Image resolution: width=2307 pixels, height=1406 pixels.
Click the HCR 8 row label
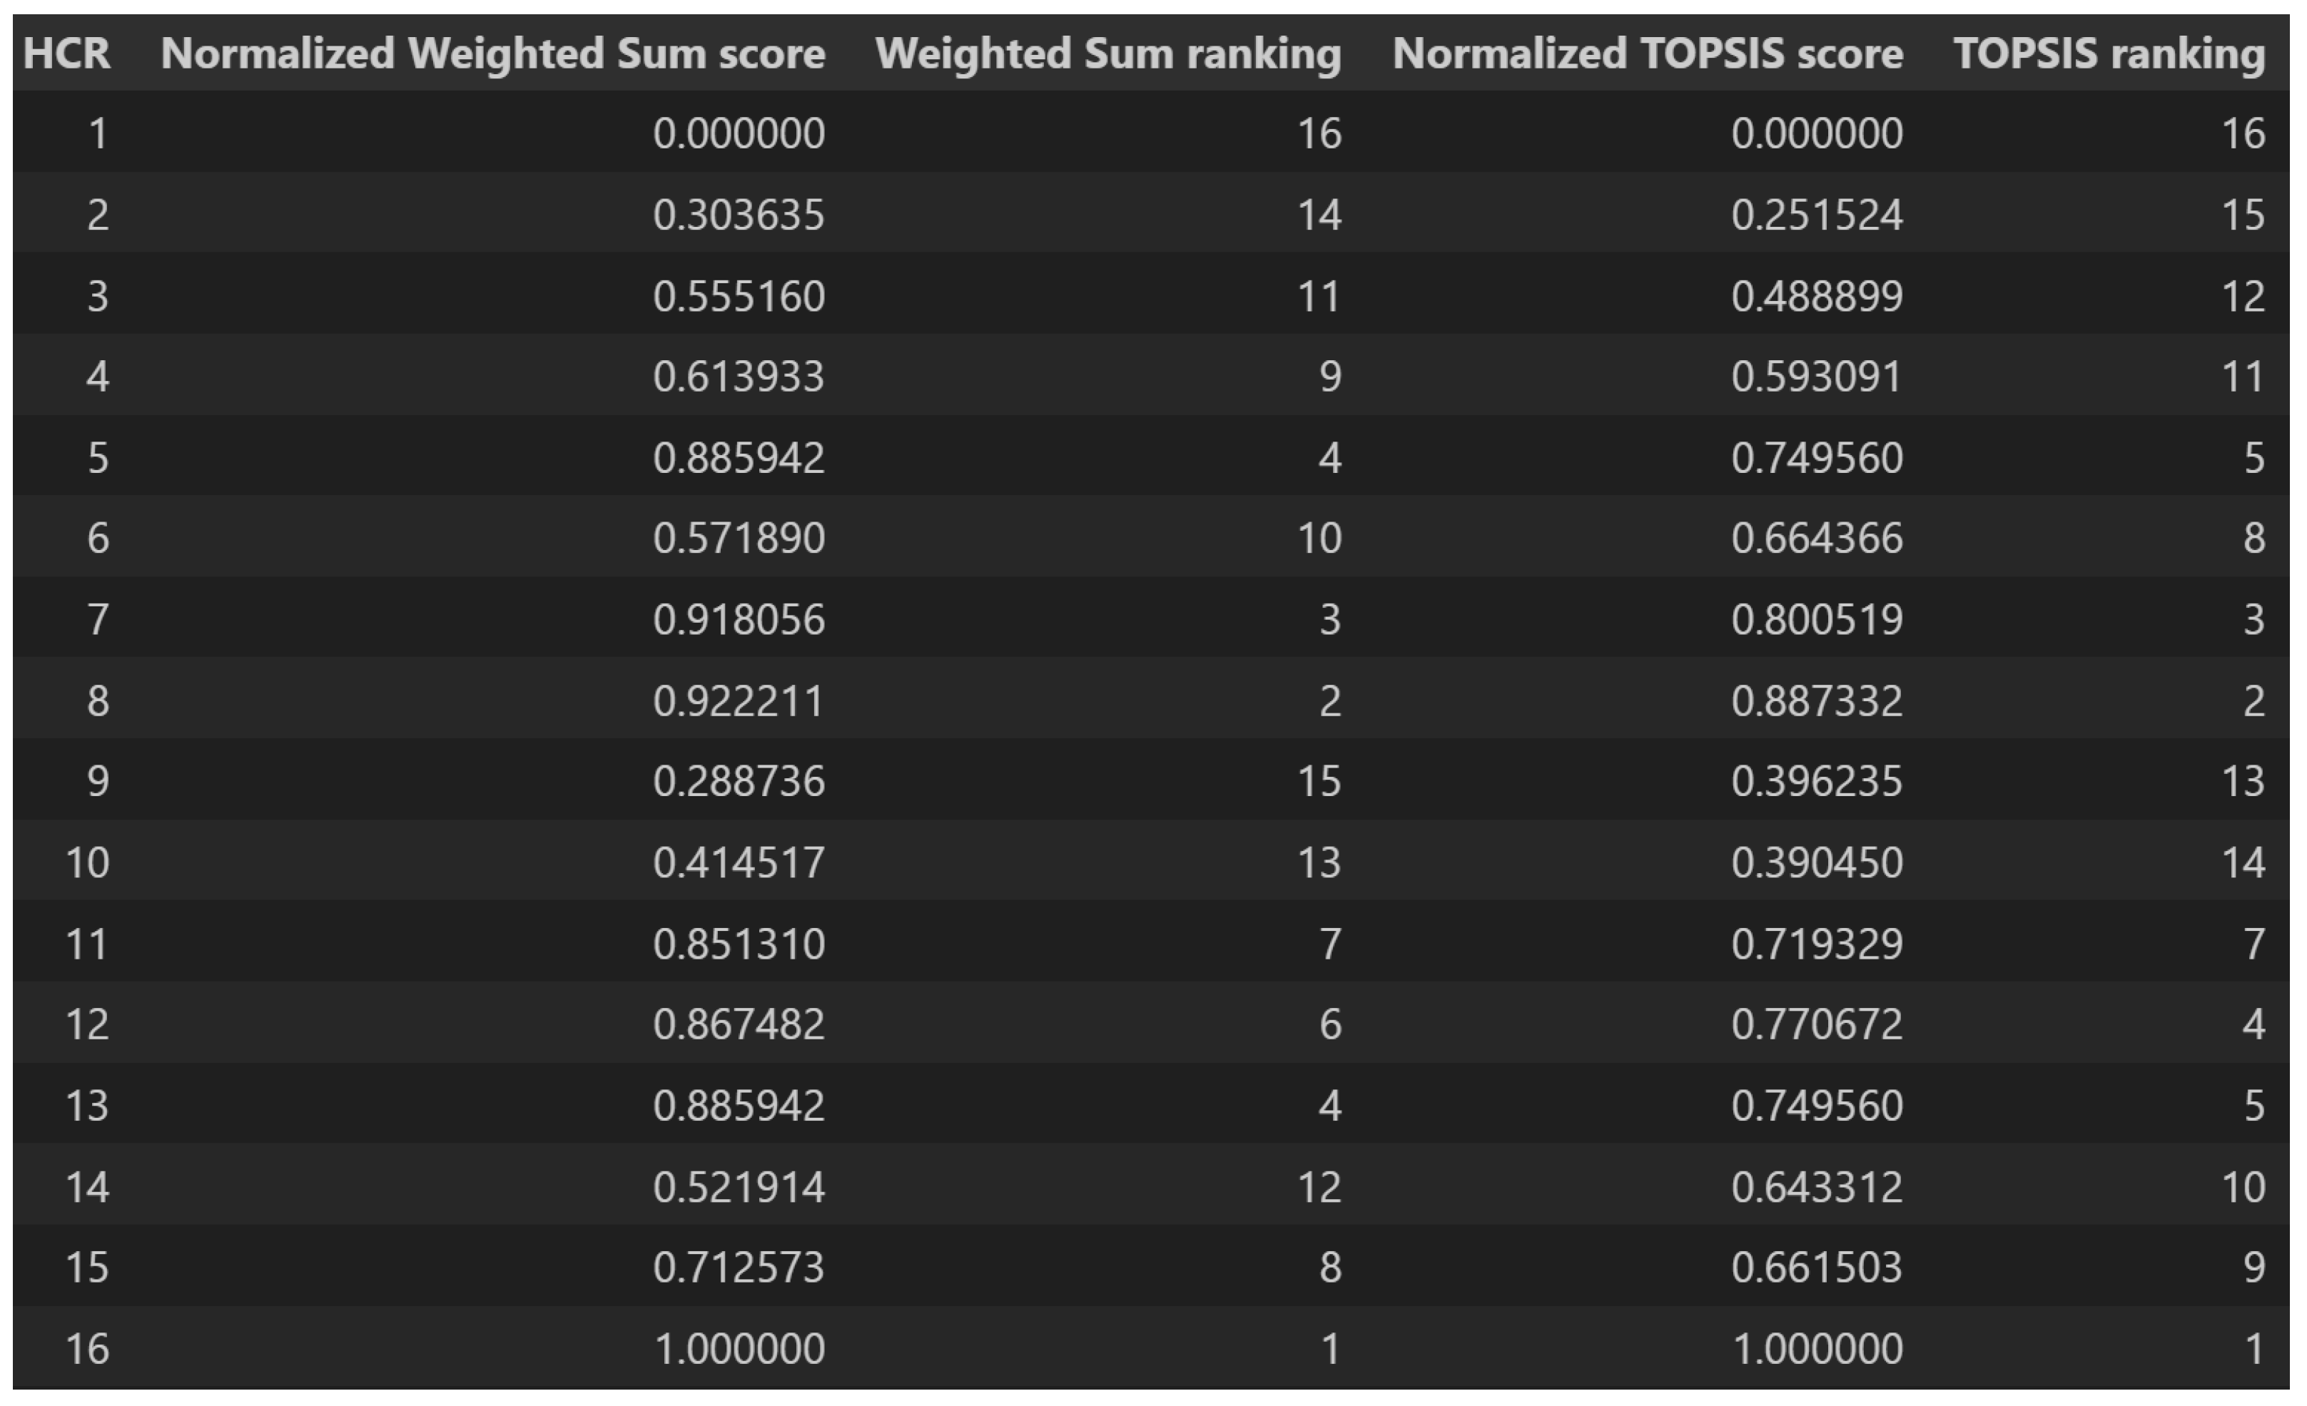click(x=97, y=701)
